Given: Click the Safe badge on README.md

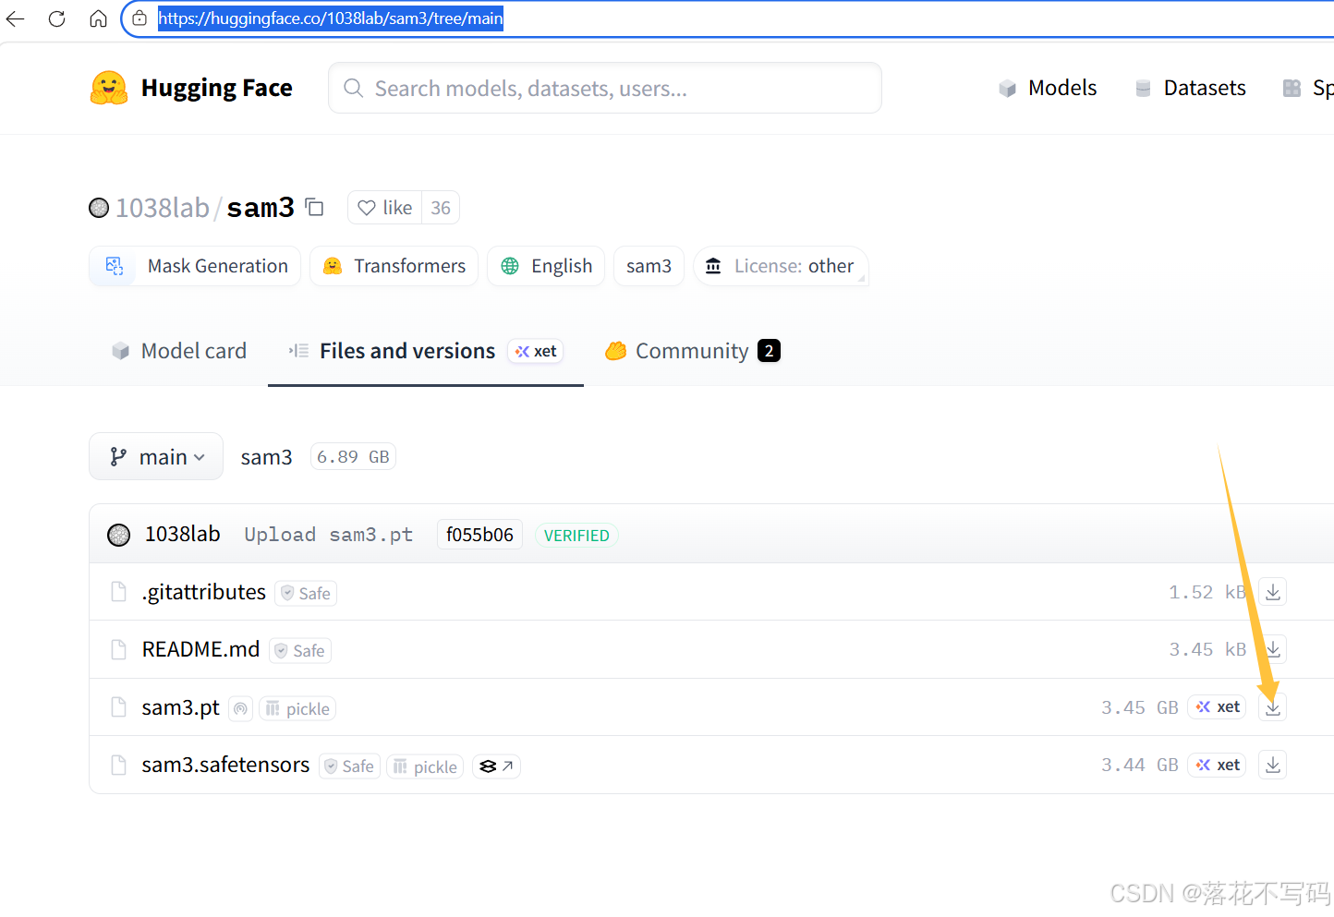Looking at the screenshot, I should pos(300,650).
